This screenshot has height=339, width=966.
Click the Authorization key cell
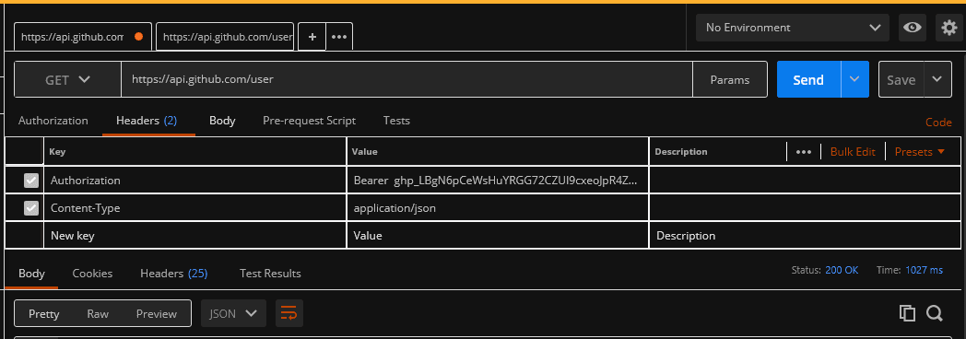coord(194,181)
